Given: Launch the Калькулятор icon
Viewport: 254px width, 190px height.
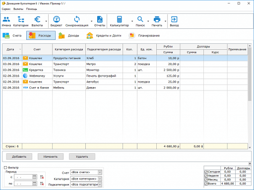Looking at the screenshot, I should coord(120,19).
